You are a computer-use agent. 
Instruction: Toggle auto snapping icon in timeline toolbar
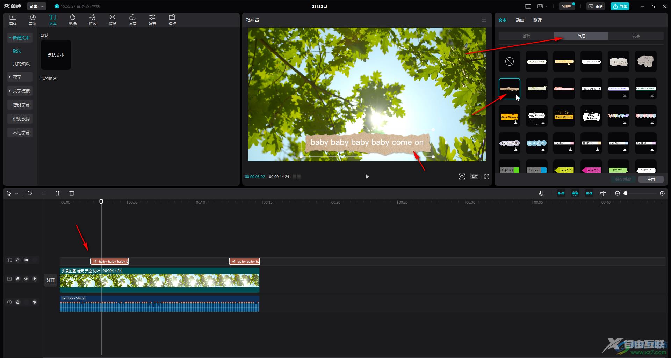575,193
